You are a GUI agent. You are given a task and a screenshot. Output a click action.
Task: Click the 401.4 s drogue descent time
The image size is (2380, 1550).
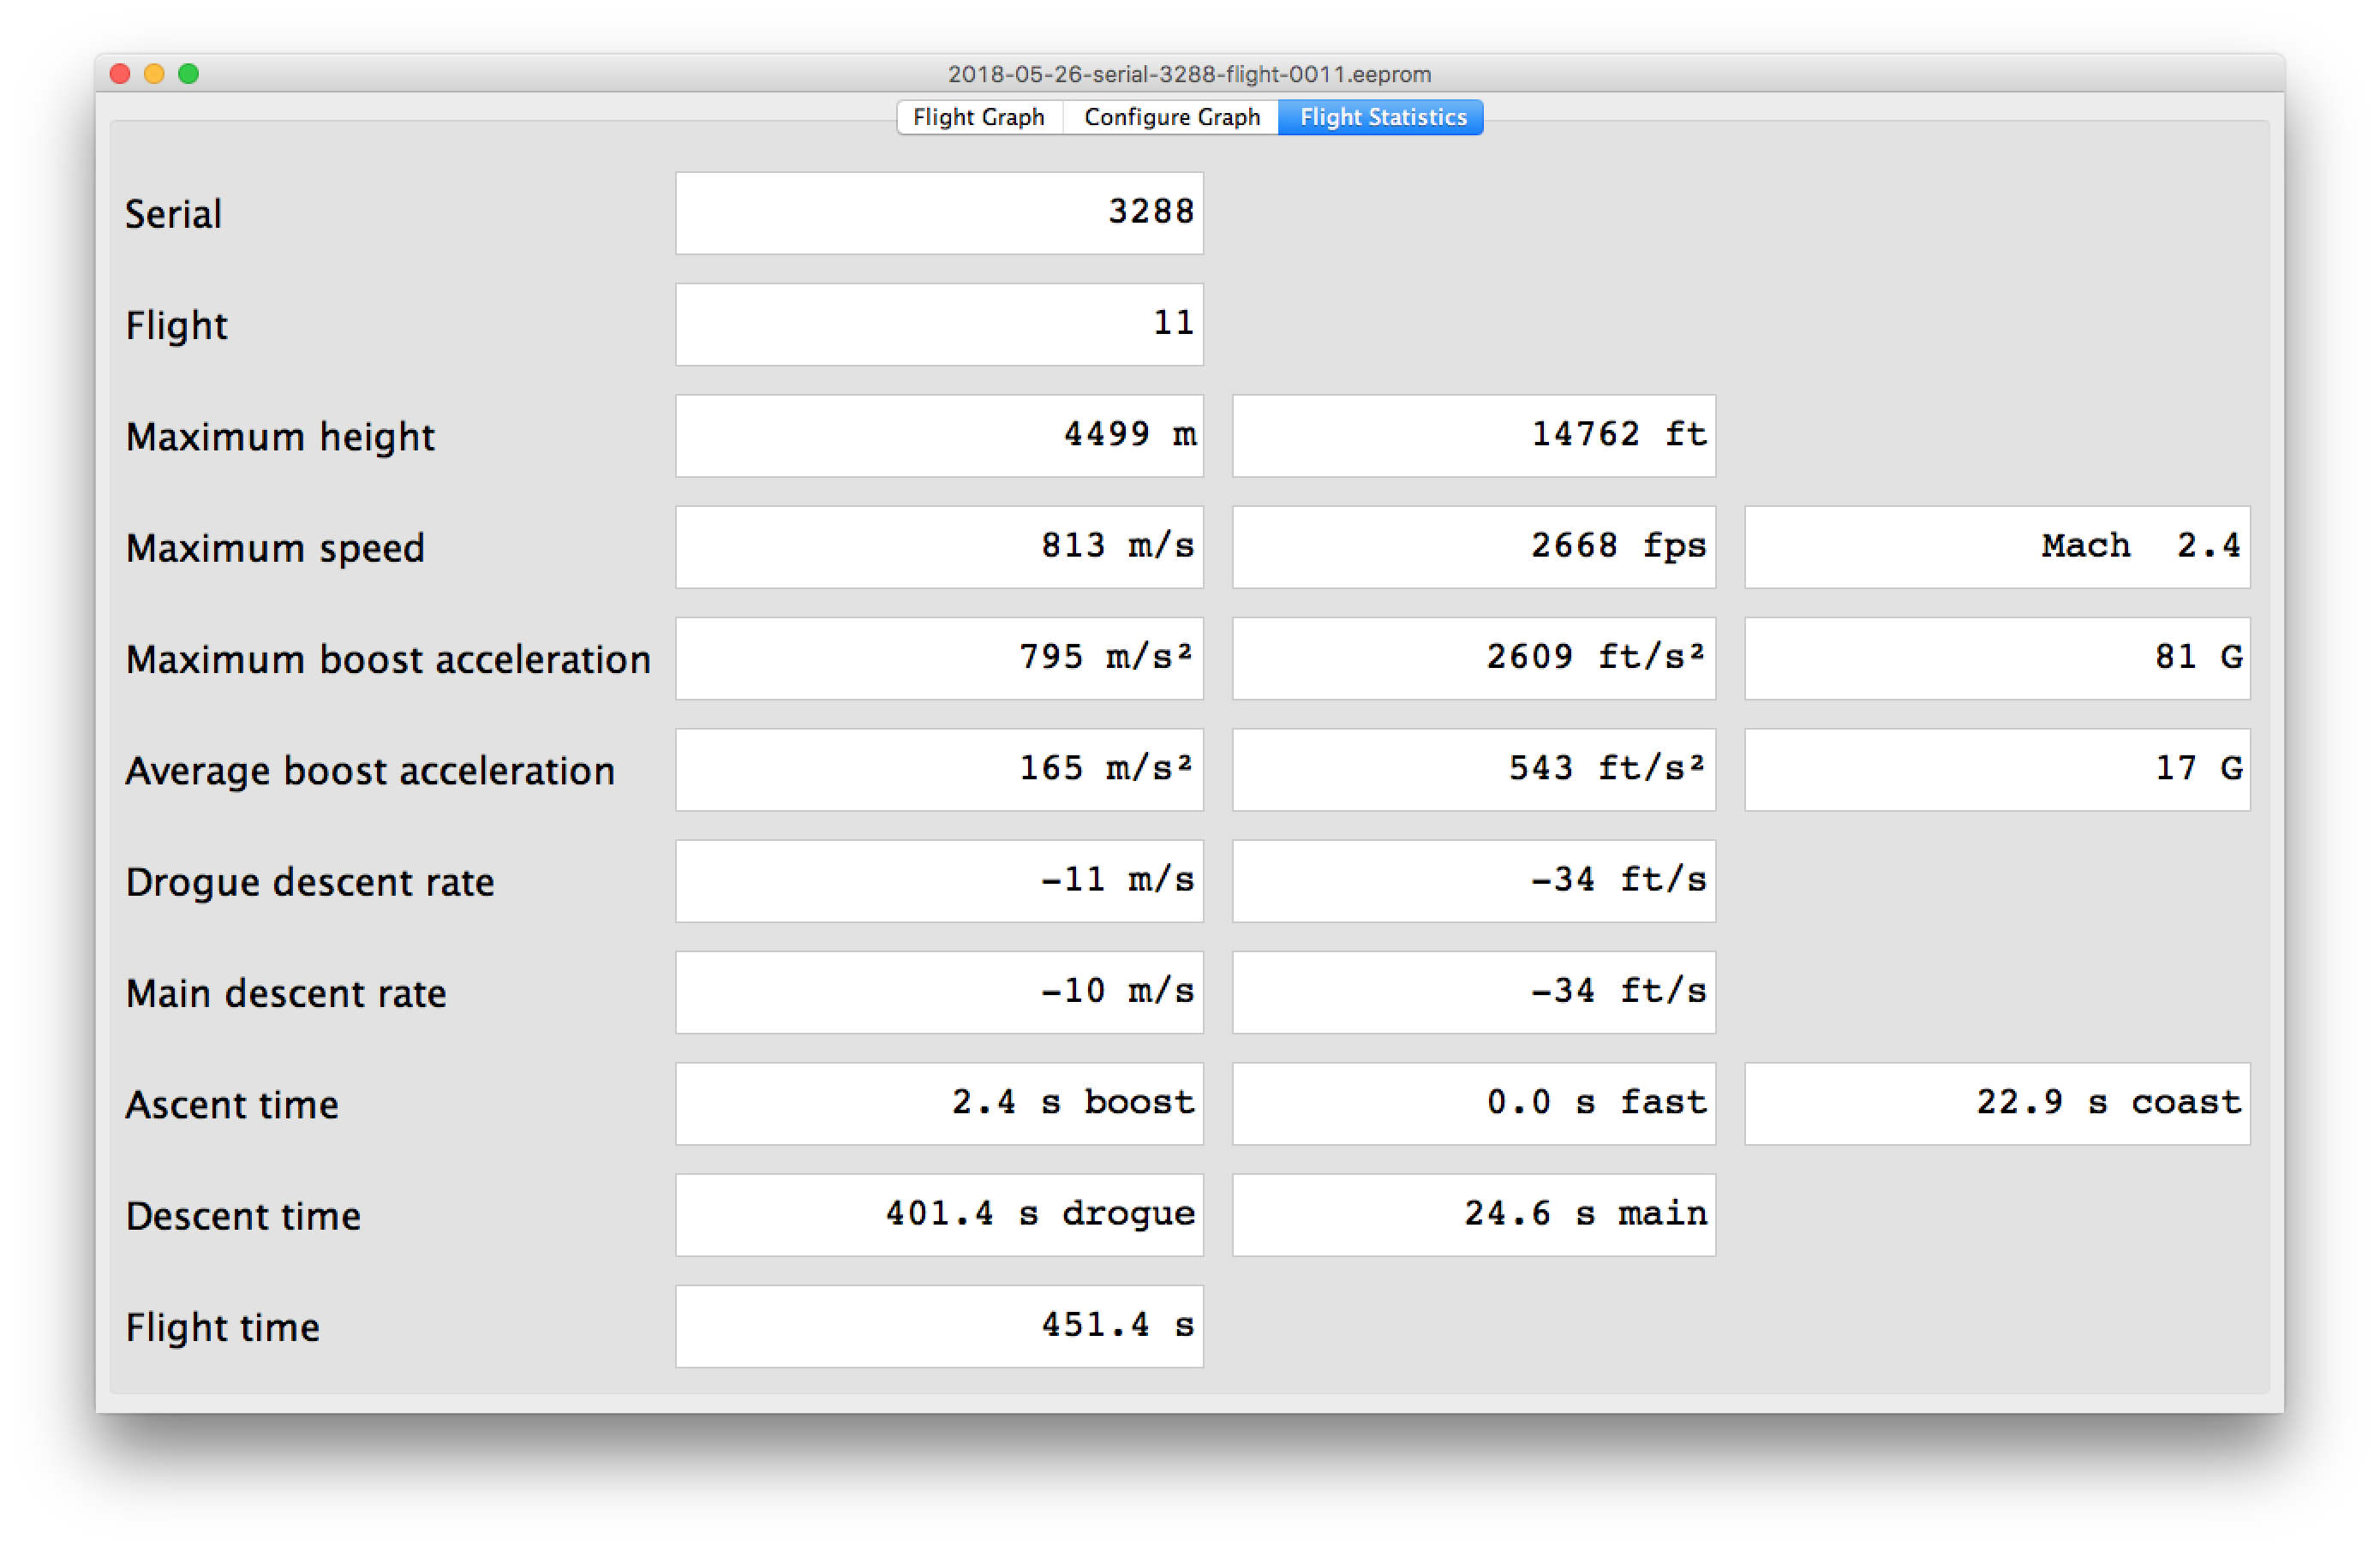coord(938,1214)
